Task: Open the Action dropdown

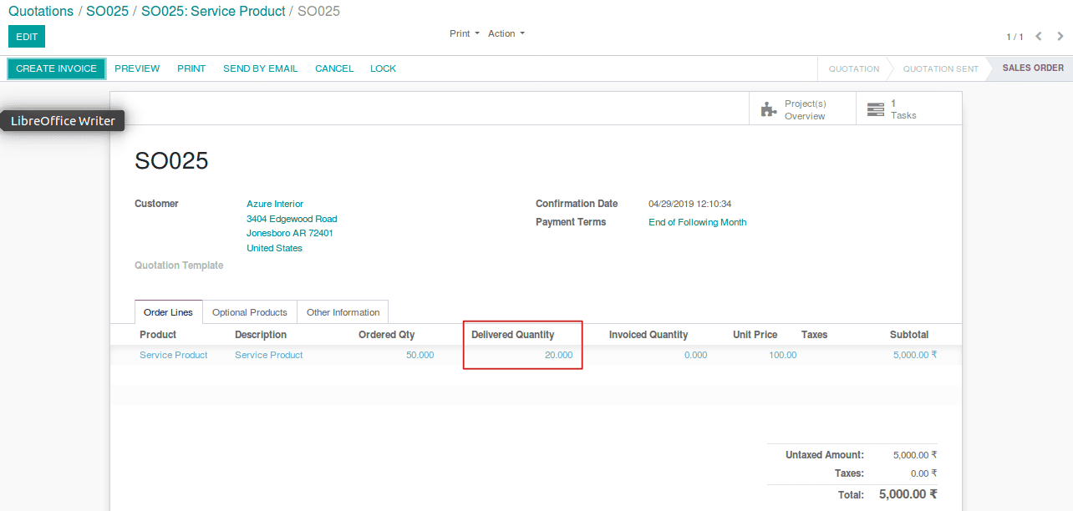Action: (x=506, y=33)
